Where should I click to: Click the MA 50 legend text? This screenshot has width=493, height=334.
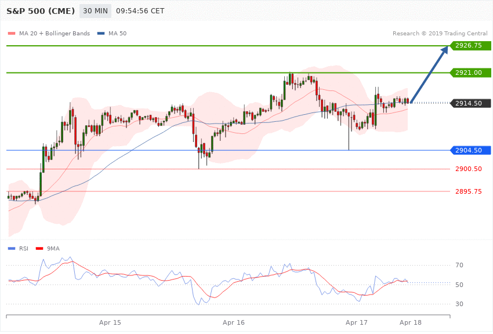click(117, 33)
